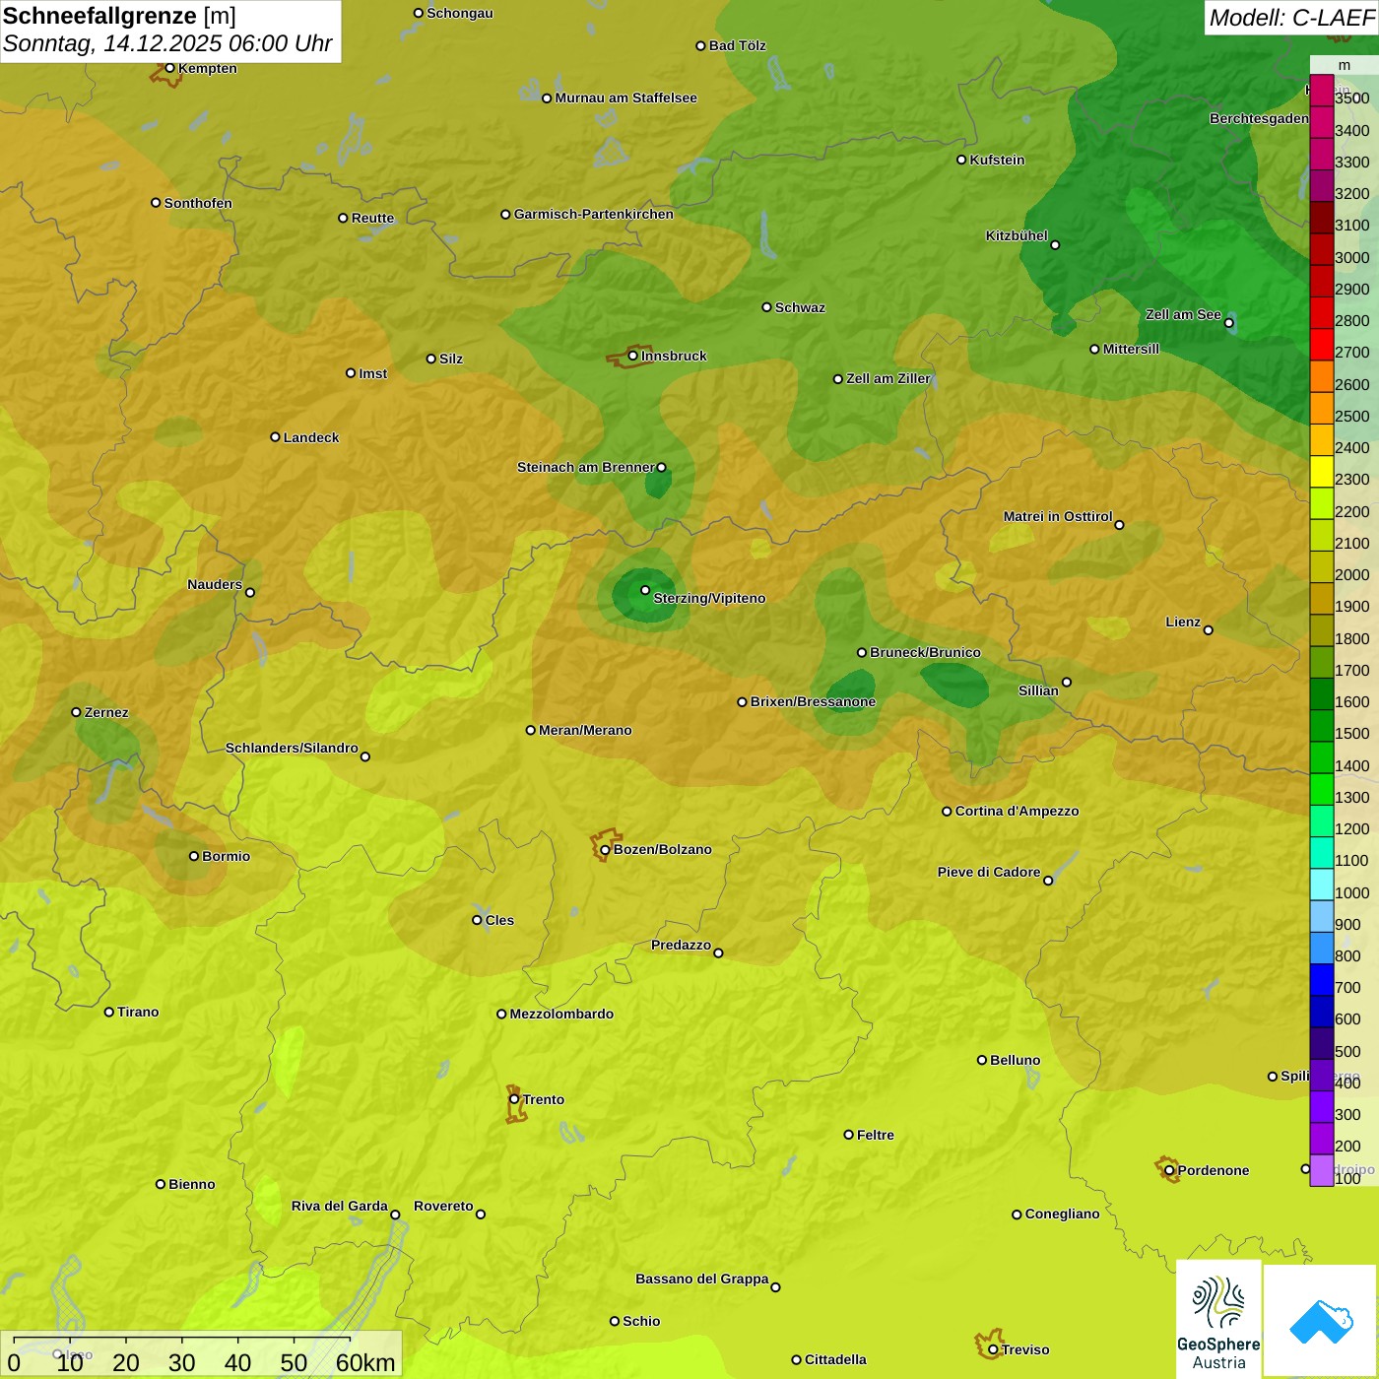The image size is (1379, 1379).
Task: Click the Kufstein location dot
Action: tap(961, 160)
